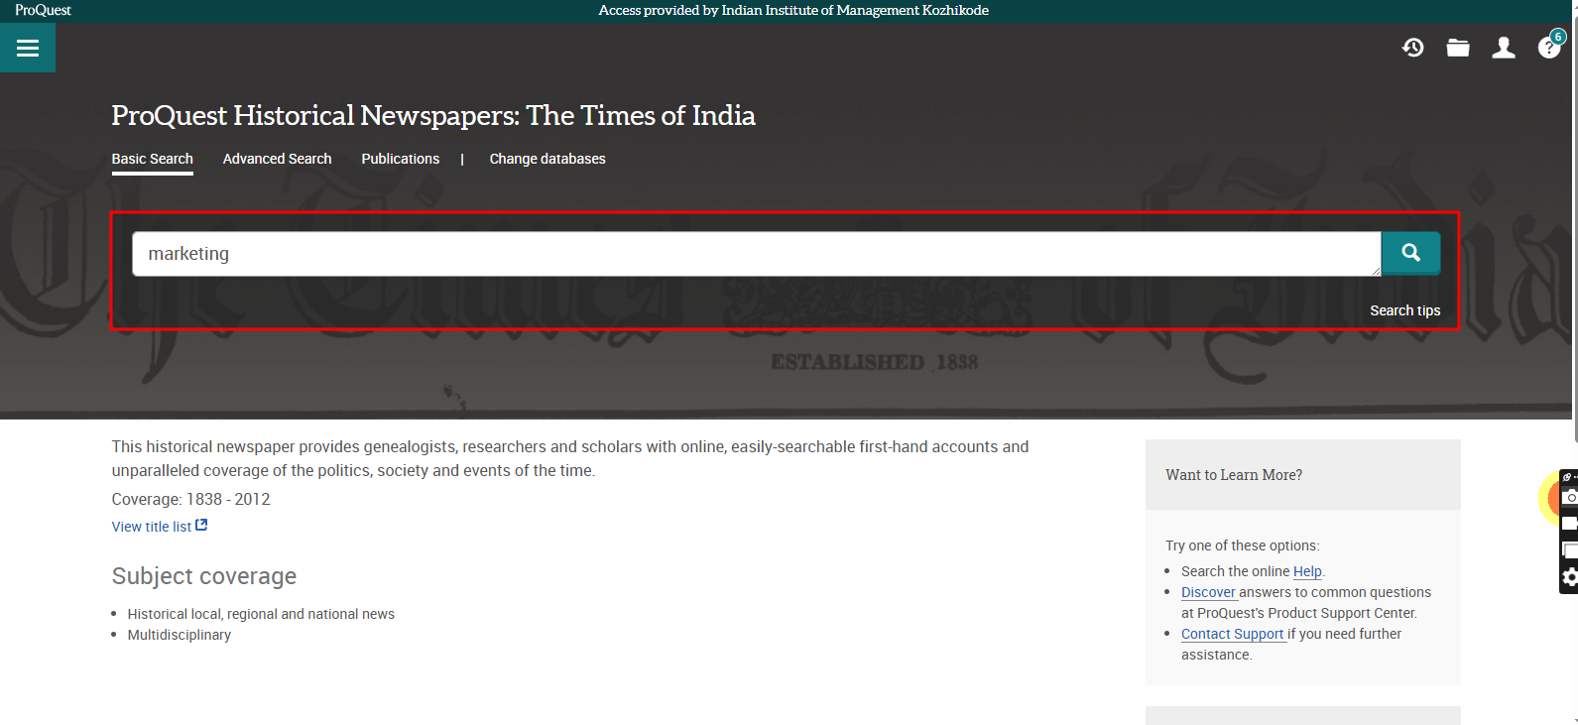Click the Contact Support link

[x=1232, y=634]
